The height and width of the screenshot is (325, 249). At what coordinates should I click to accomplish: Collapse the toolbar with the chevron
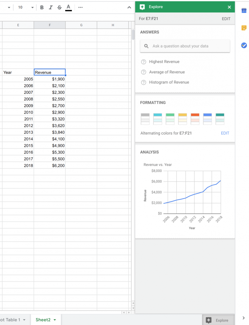(129, 6)
